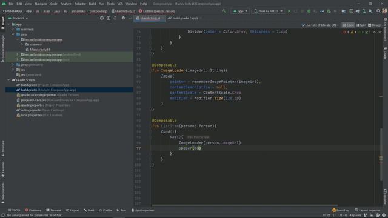
Task: Click Collapse All icon in Project panel
Action: (115, 18)
